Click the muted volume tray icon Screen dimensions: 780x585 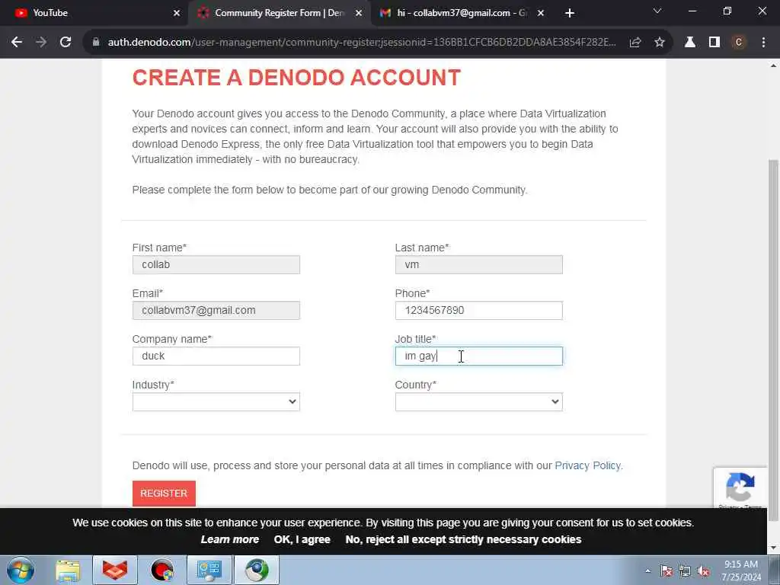(703, 571)
